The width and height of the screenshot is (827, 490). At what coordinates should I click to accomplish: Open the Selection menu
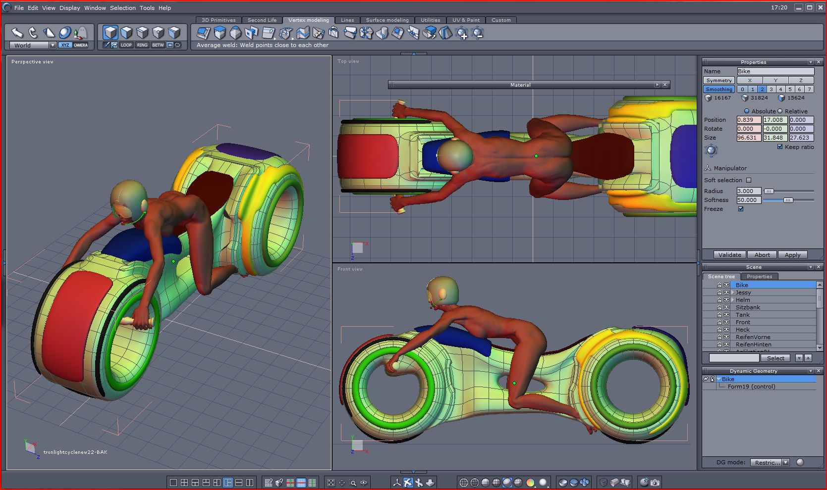point(122,8)
